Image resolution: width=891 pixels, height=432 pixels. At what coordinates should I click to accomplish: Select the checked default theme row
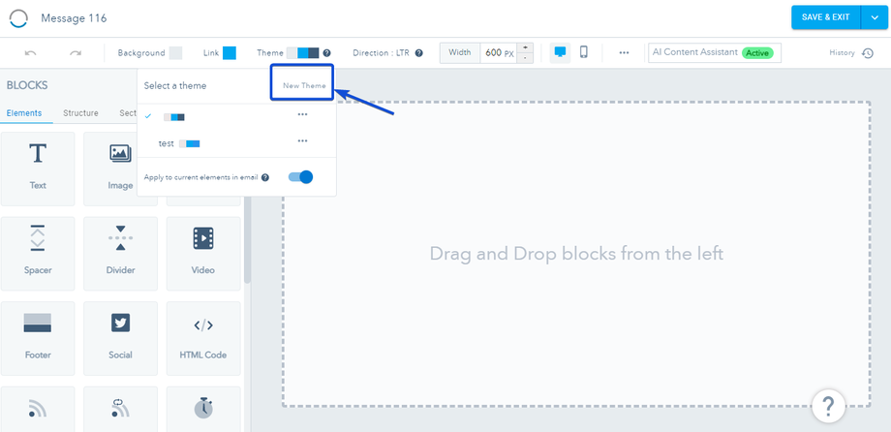click(x=237, y=116)
